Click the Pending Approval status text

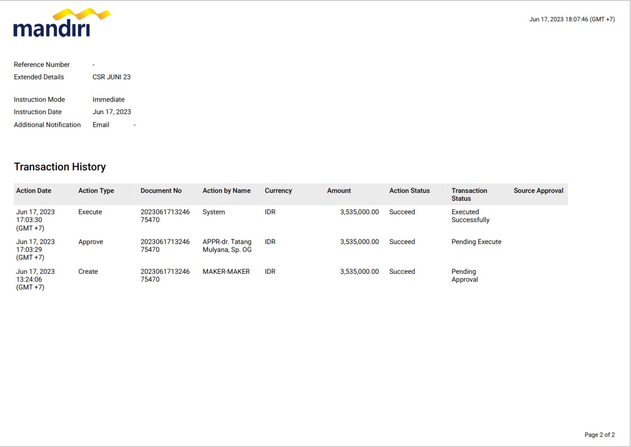click(x=465, y=276)
